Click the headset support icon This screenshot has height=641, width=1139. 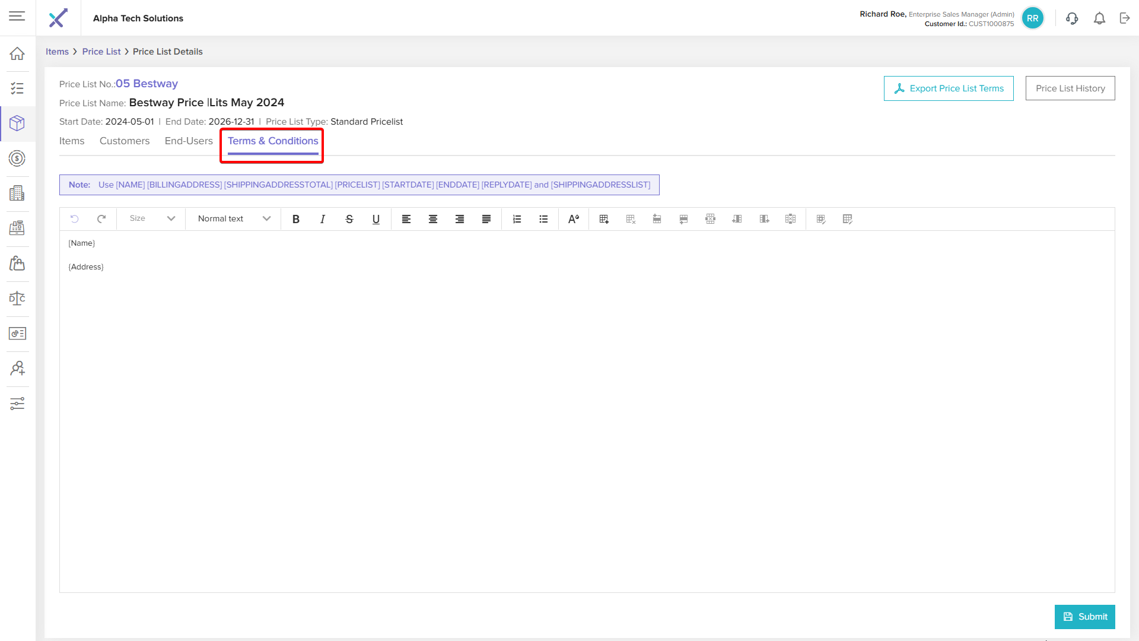pyautogui.click(x=1072, y=18)
